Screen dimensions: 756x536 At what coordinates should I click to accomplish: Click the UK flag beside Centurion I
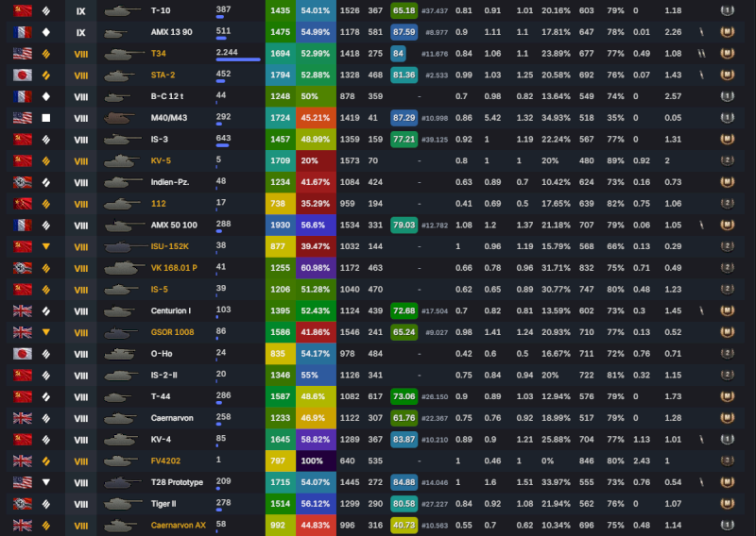coord(22,310)
